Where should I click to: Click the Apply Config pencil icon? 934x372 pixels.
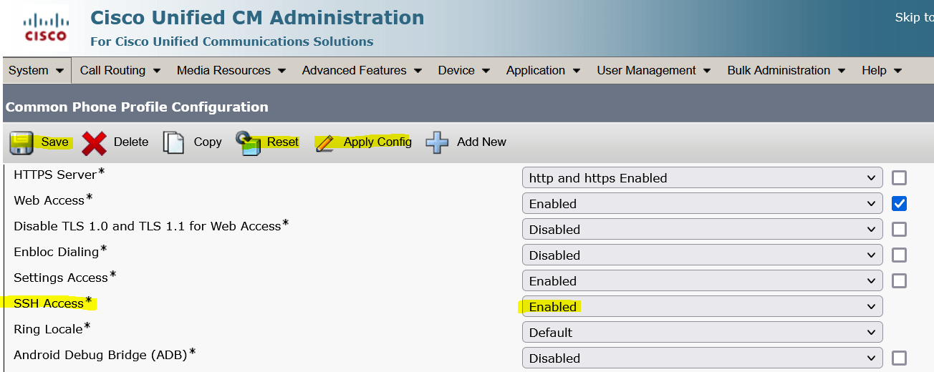pos(325,142)
